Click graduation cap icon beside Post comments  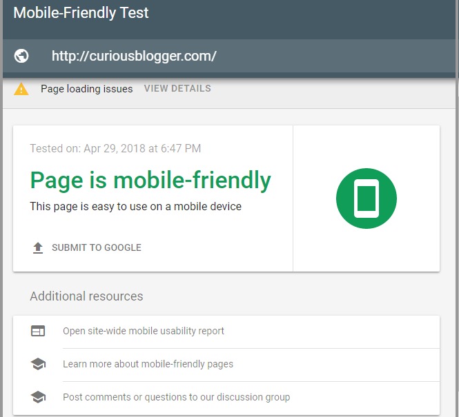coord(38,397)
